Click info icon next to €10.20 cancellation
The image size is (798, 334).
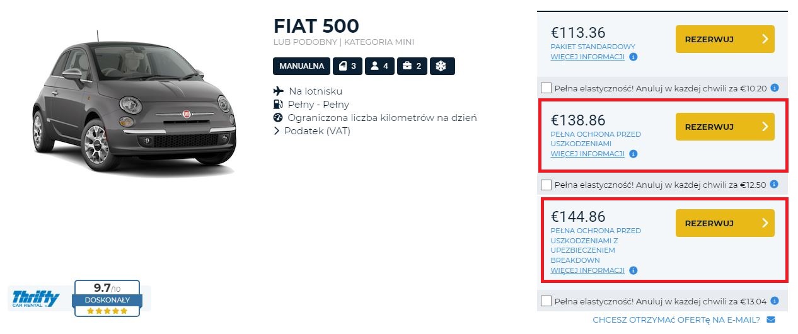775,88
